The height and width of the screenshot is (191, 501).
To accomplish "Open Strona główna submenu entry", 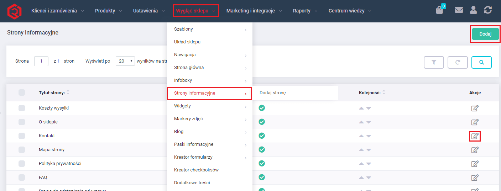I will tap(210, 68).
